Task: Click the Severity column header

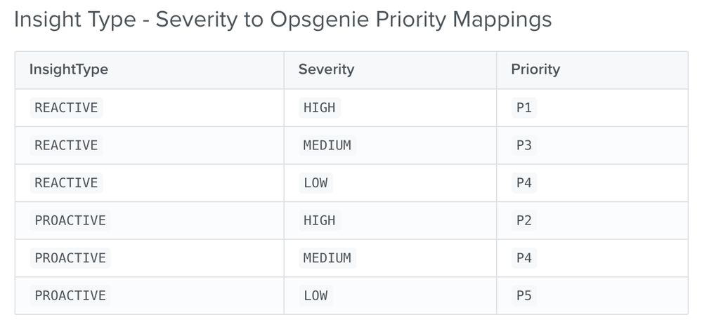Action: (x=326, y=69)
